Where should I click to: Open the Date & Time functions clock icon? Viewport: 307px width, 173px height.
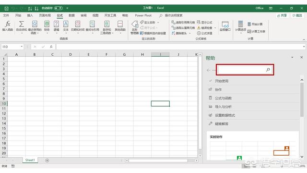click(x=78, y=24)
